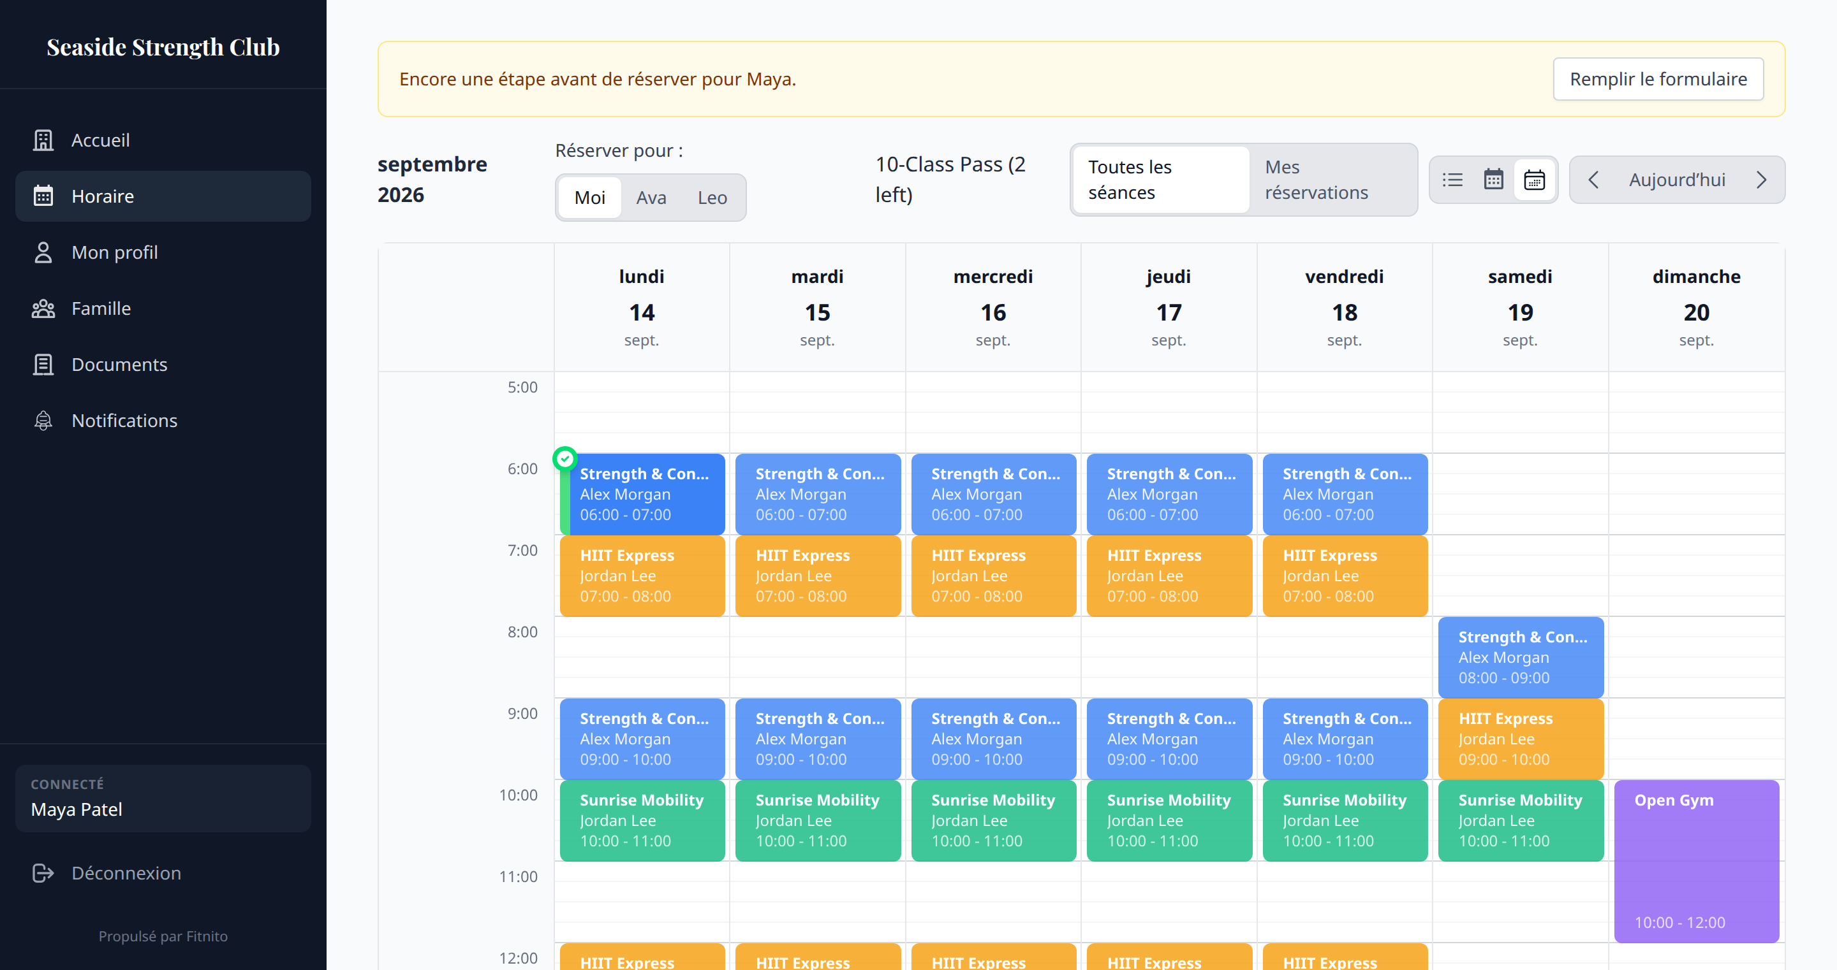Click the samedi 19 sept. column header
Screen dimensions: 1837x970
[x=1521, y=308]
